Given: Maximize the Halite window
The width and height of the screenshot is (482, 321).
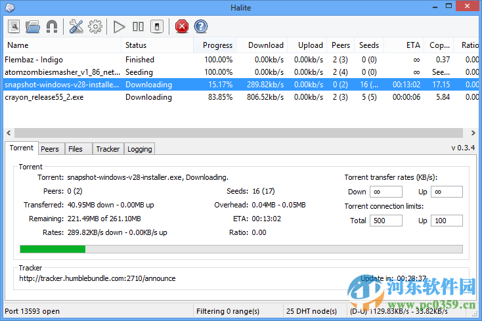Looking at the screenshot, I should point(449,7).
